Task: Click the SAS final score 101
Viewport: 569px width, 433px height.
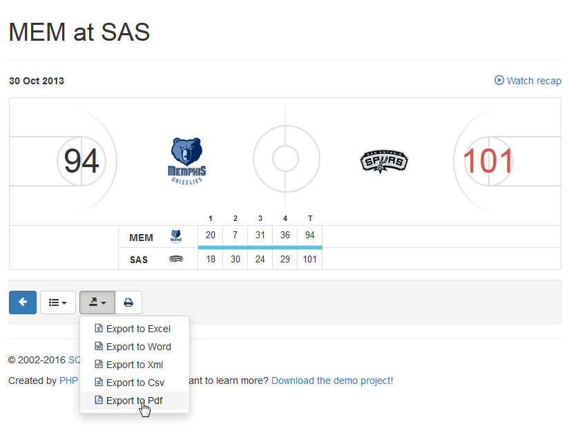Action: pos(488,161)
